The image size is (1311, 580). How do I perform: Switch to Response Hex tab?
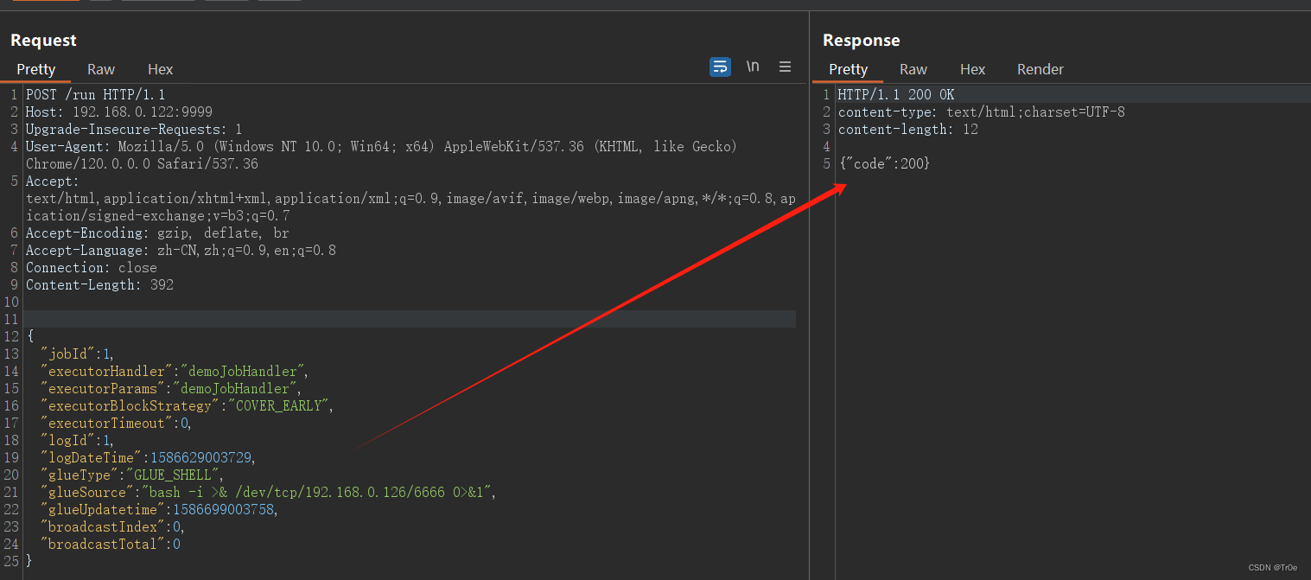click(972, 69)
